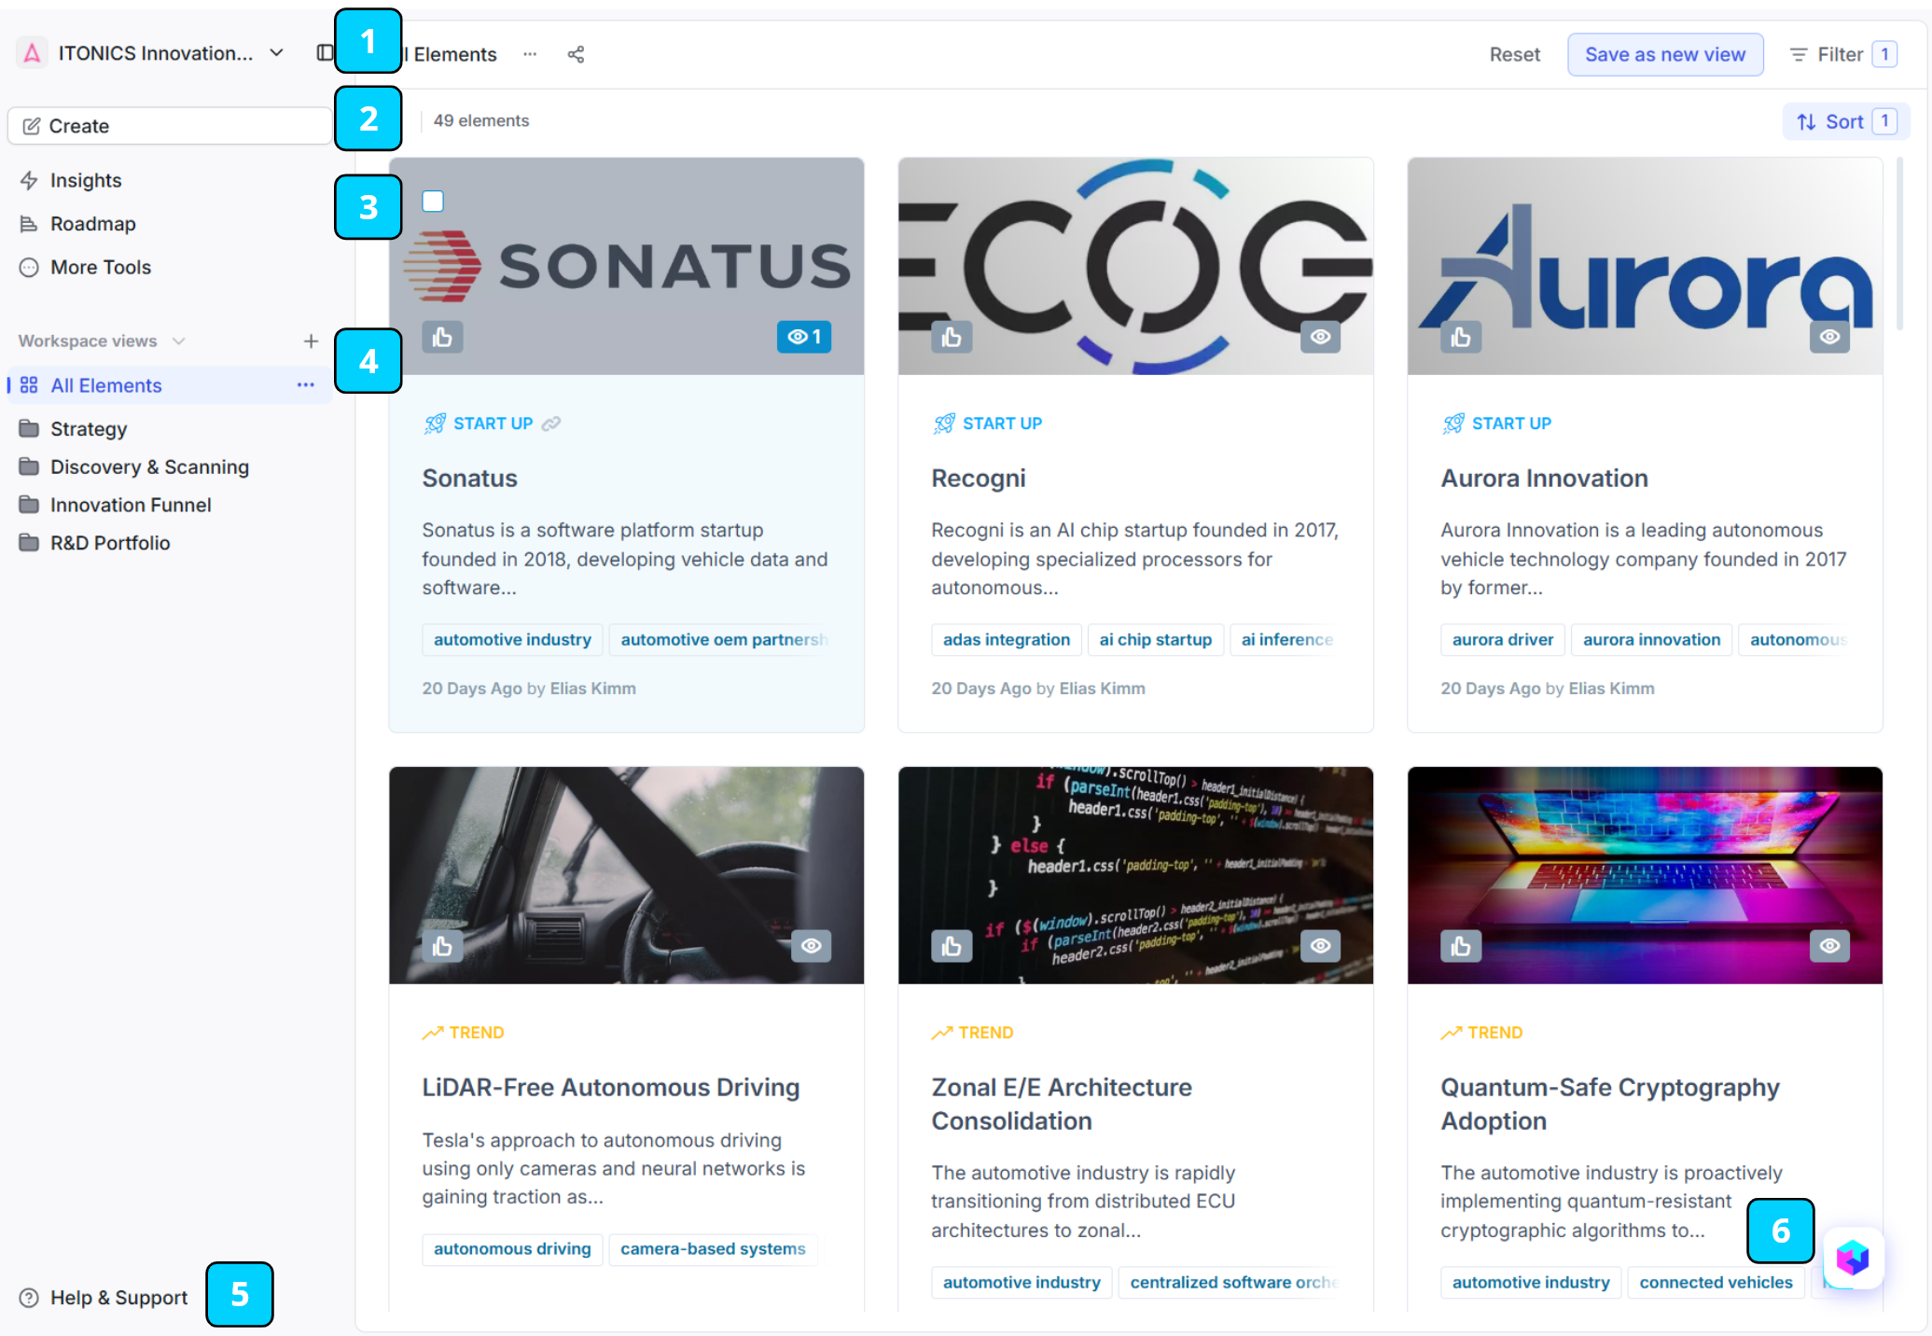Open the Innovation Funnel folder view
Screen dimensions: 1932x1336
(131, 505)
